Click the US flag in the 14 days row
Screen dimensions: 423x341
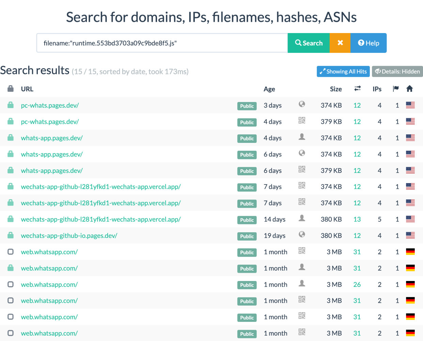pos(410,219)
